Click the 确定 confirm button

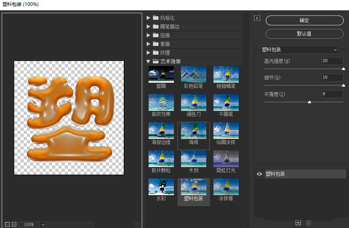point(304,20)
